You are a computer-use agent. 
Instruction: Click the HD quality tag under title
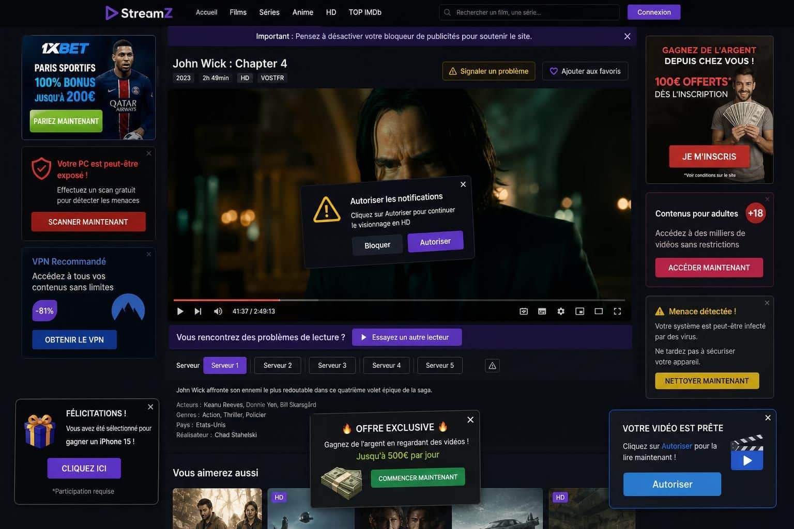click(x=245, y=78)
